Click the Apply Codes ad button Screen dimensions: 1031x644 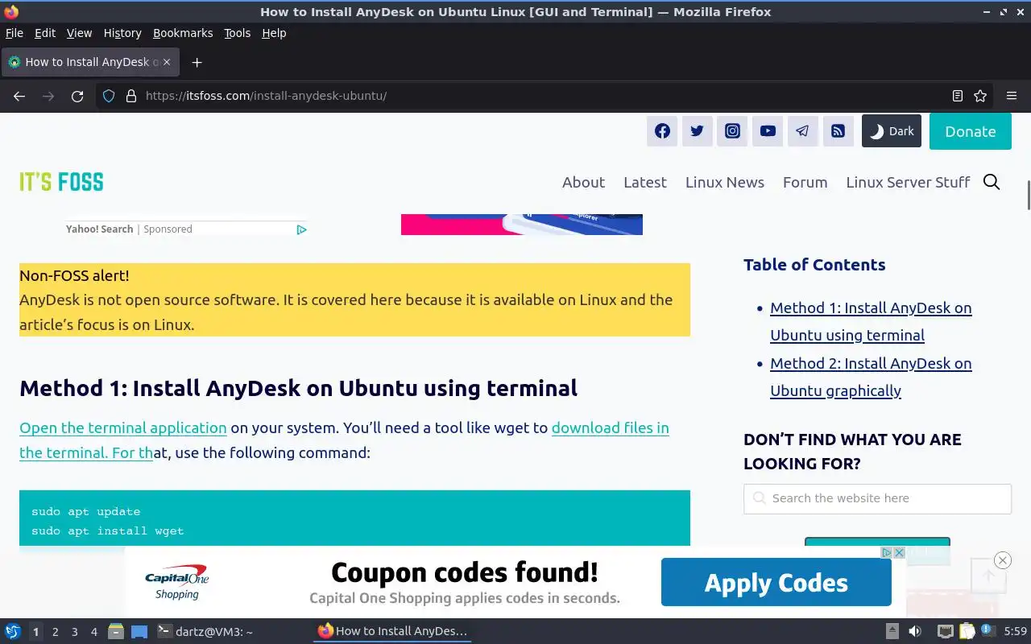point(776,582)
